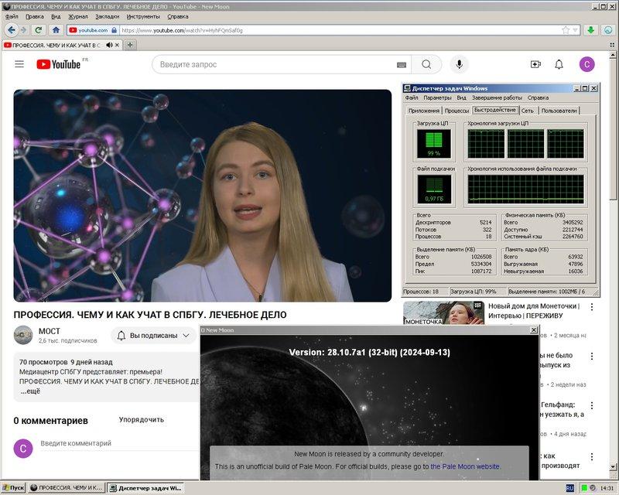The height and width of the screenshot is (495, 619).
Task: Open the YouTube hamburger guide menu
Action: [x=19, y=64]
